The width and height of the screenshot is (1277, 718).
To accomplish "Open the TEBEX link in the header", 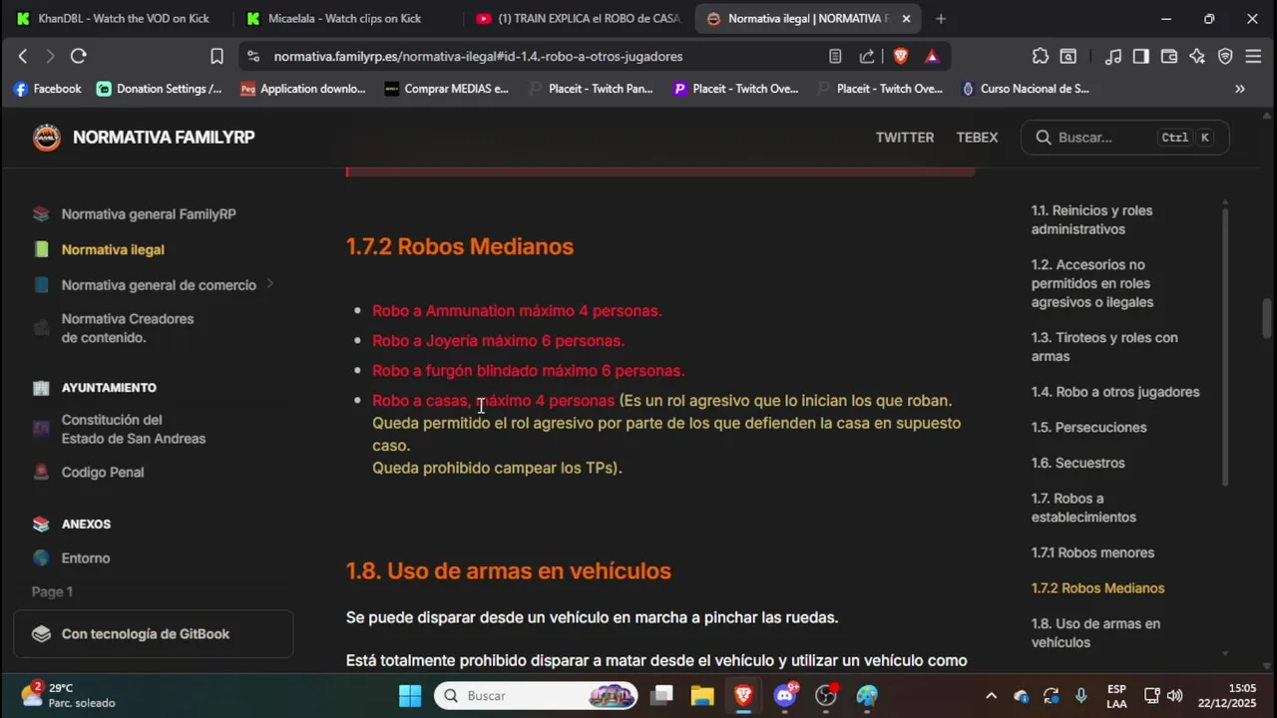I will (x=977, y=138).
